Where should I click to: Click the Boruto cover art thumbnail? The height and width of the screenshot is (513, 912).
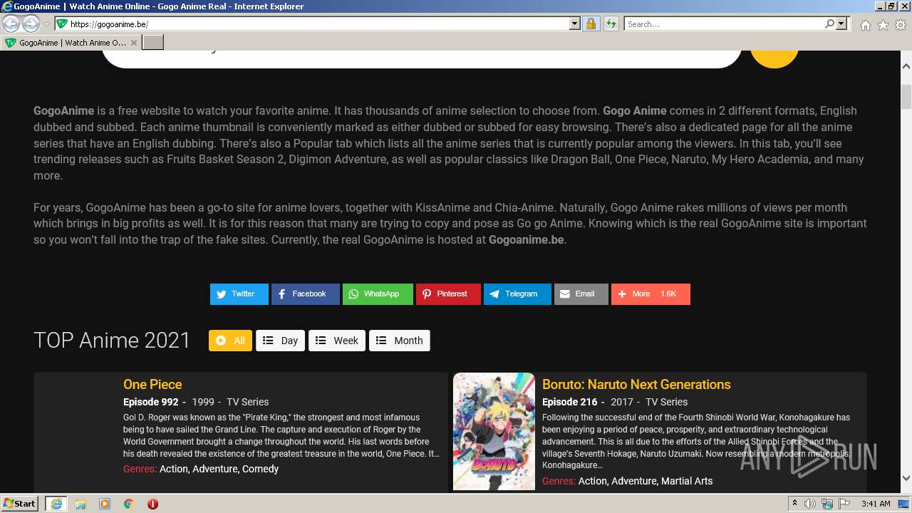[494, 432]
